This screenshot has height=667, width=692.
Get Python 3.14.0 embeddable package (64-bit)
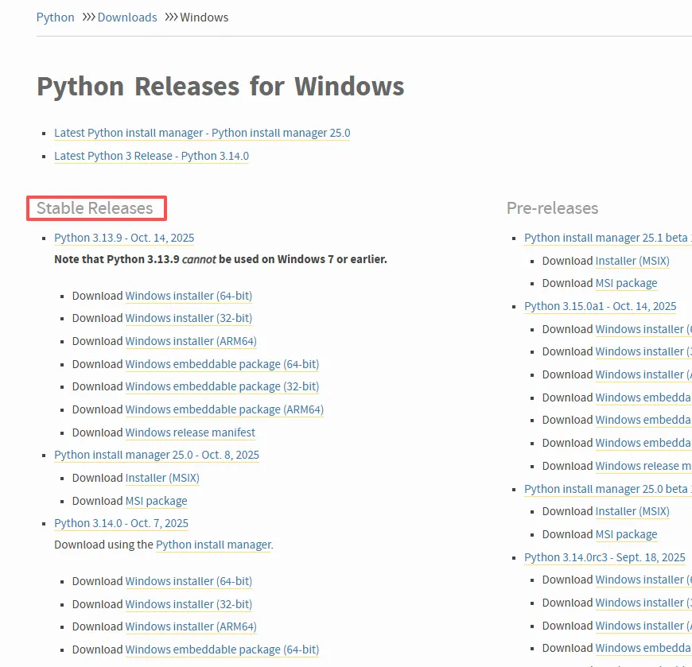click(222, 650)
